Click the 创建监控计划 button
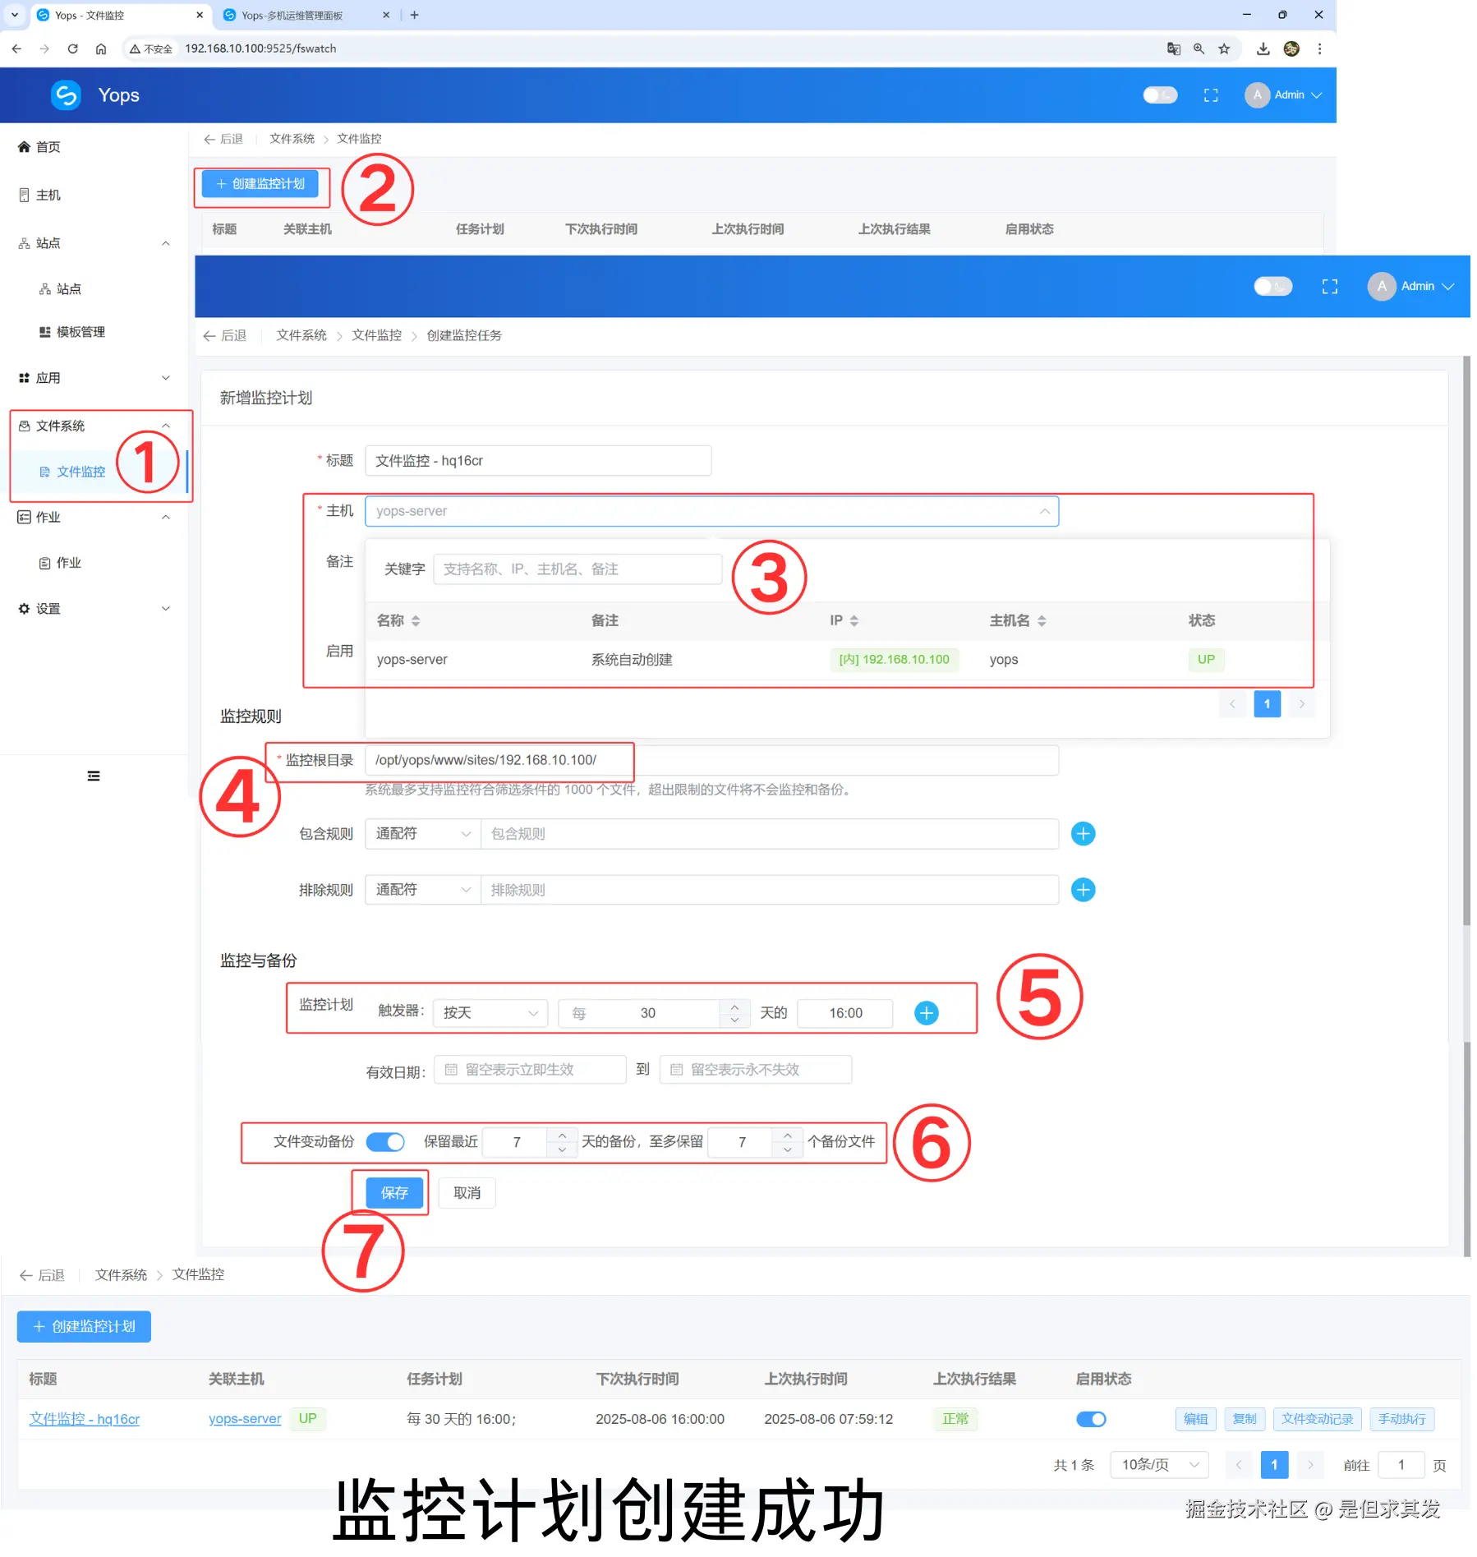The height and width of the screenshot is (1557, 1477). tap(261, 184)
